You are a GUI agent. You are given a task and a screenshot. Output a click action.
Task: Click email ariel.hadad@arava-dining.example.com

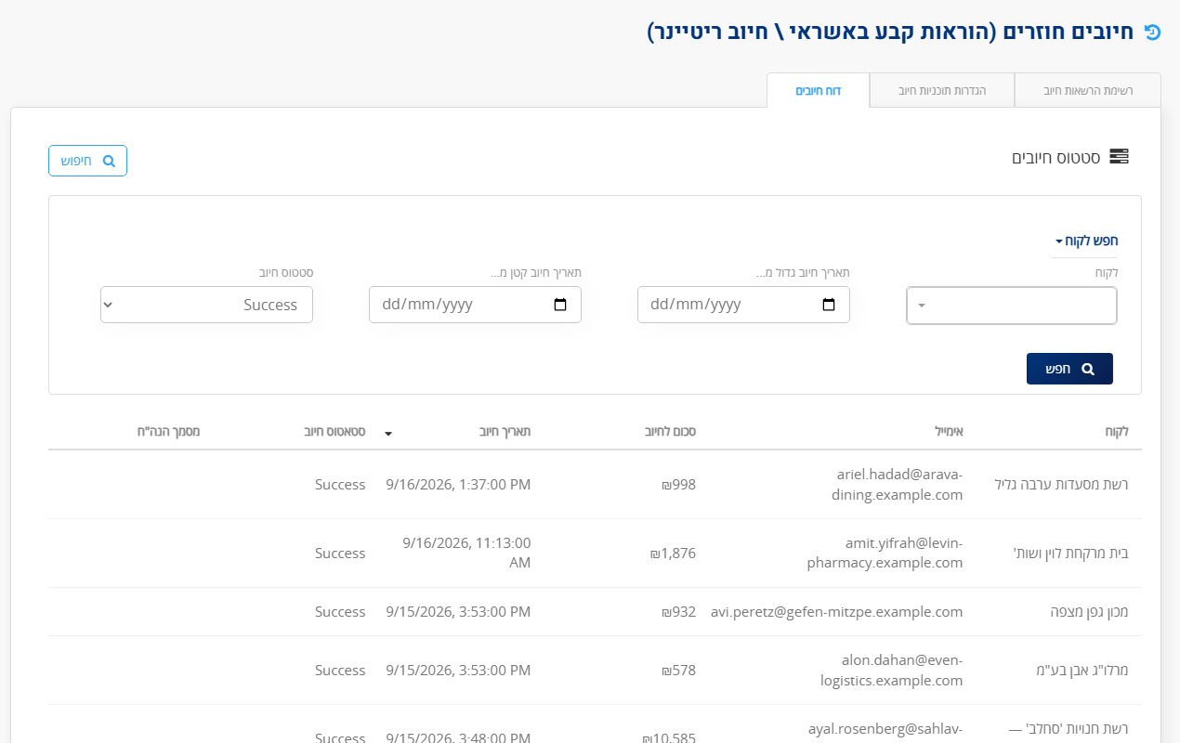(x=898, y=485)
